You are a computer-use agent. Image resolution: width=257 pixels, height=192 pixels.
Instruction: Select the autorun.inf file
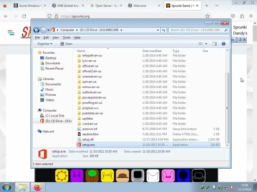pos(148,129)
